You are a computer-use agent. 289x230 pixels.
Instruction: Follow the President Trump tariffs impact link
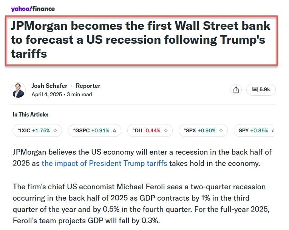tap(104, 164)
